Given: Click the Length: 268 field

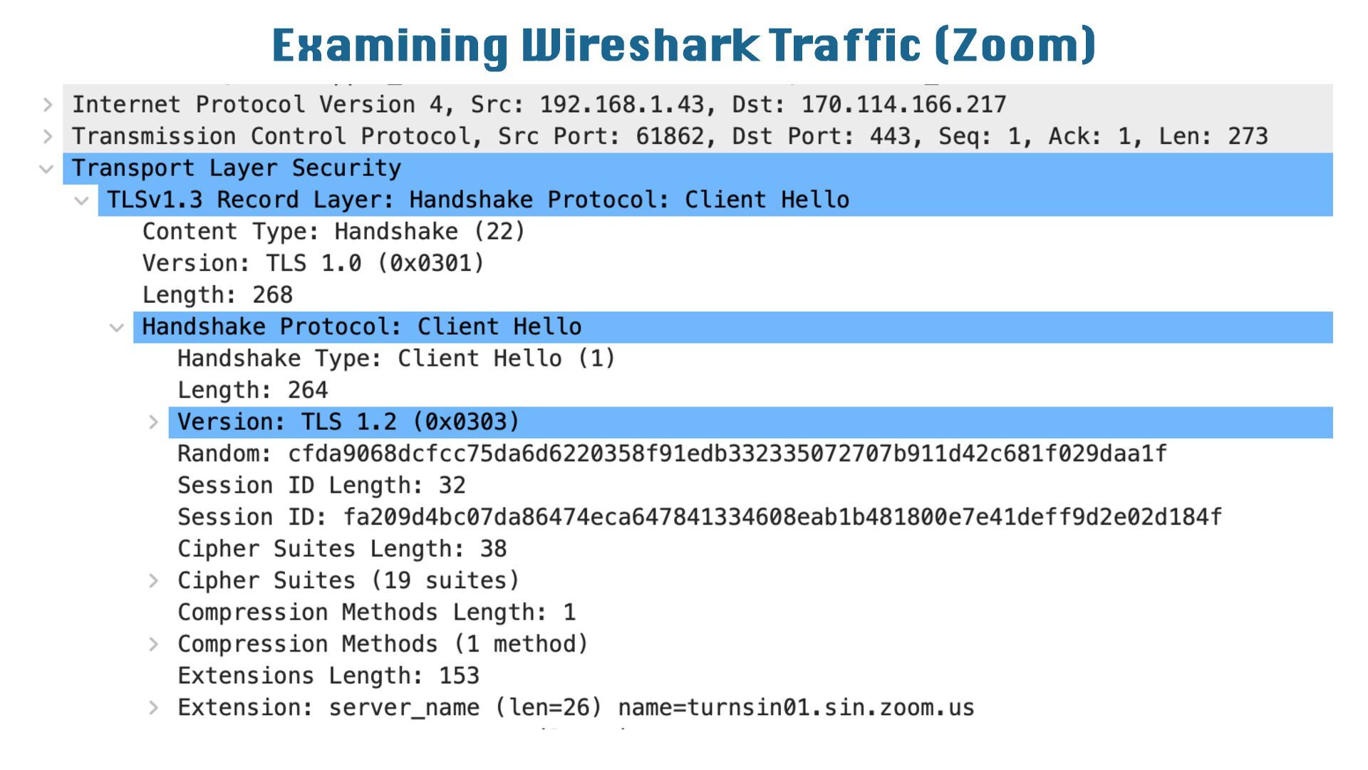Looking at the screenshot, I should click(x=217, y=295).
